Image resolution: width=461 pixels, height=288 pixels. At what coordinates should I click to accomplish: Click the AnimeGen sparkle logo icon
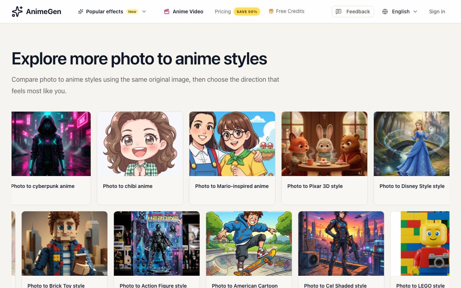coord(17,12)
